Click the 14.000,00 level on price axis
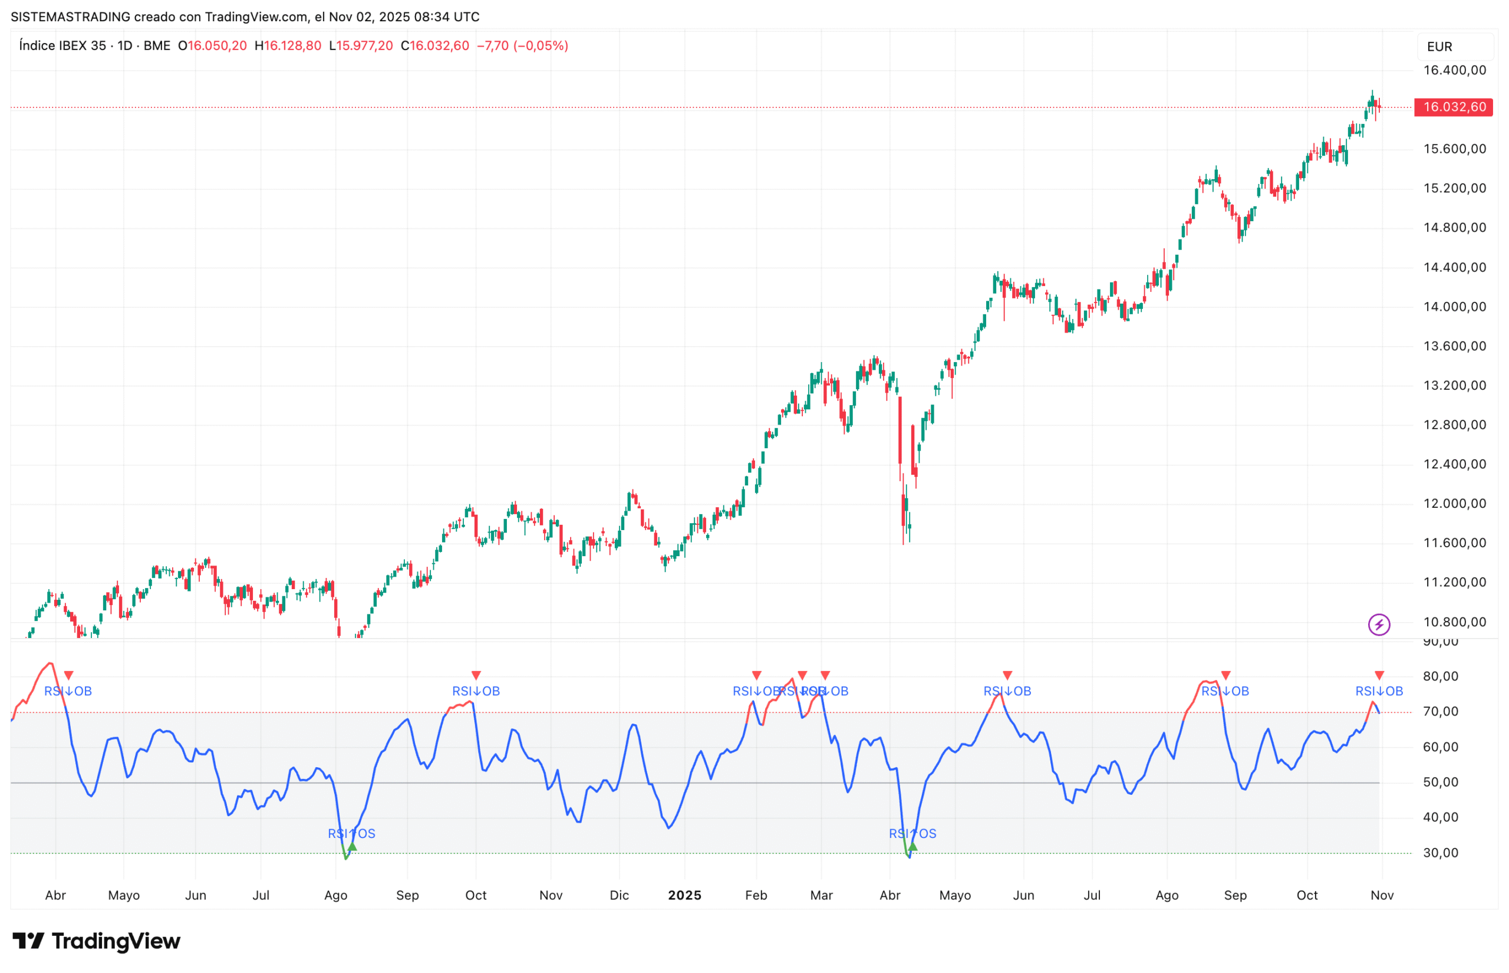Screen dimensions: 1509x973 1454,307
